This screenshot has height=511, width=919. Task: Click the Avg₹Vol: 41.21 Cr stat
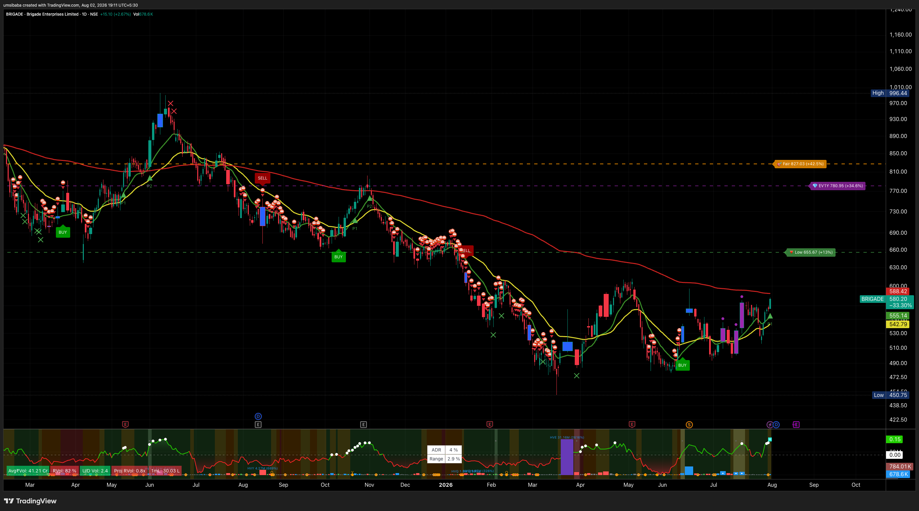28,471
